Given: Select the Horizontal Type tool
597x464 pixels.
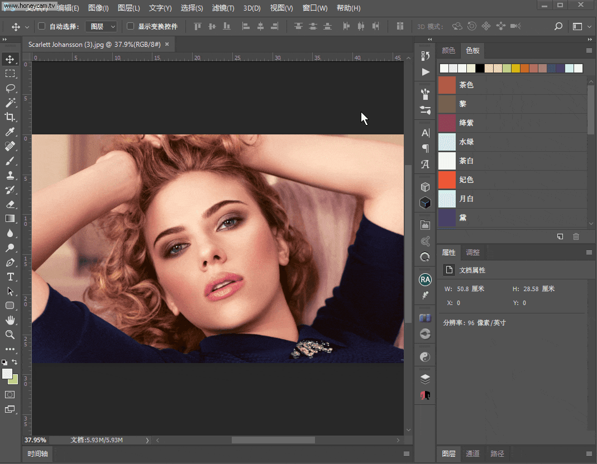Looking at the screenshot, I should point(10,277).
